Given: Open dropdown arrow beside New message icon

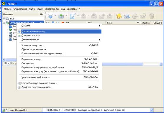Looking at the screenshot, I should click(x=78, y=16).
